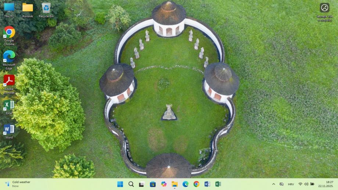Viewport: 338px width, 190px height.
Task: Expand the hidden system tray icons chevron
Action: (x=274, y=184)
